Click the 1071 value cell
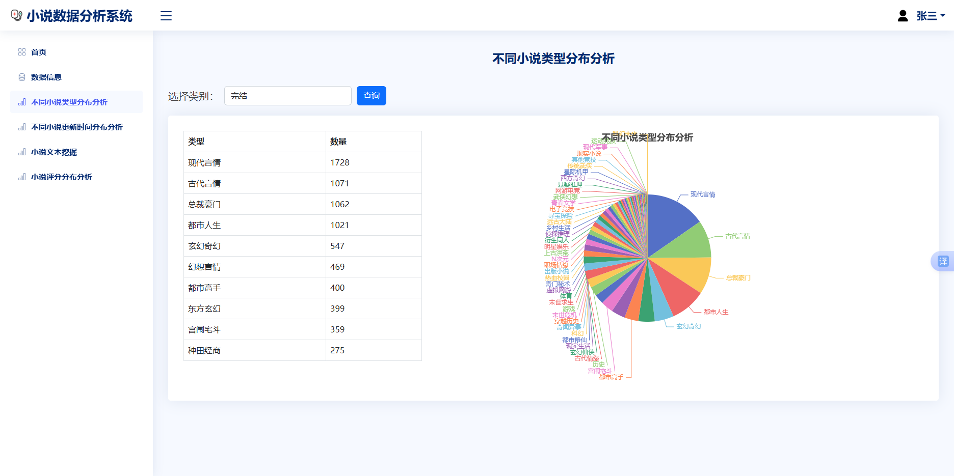Viewport: 954px width, 476px height. click(x=374, y=183)
